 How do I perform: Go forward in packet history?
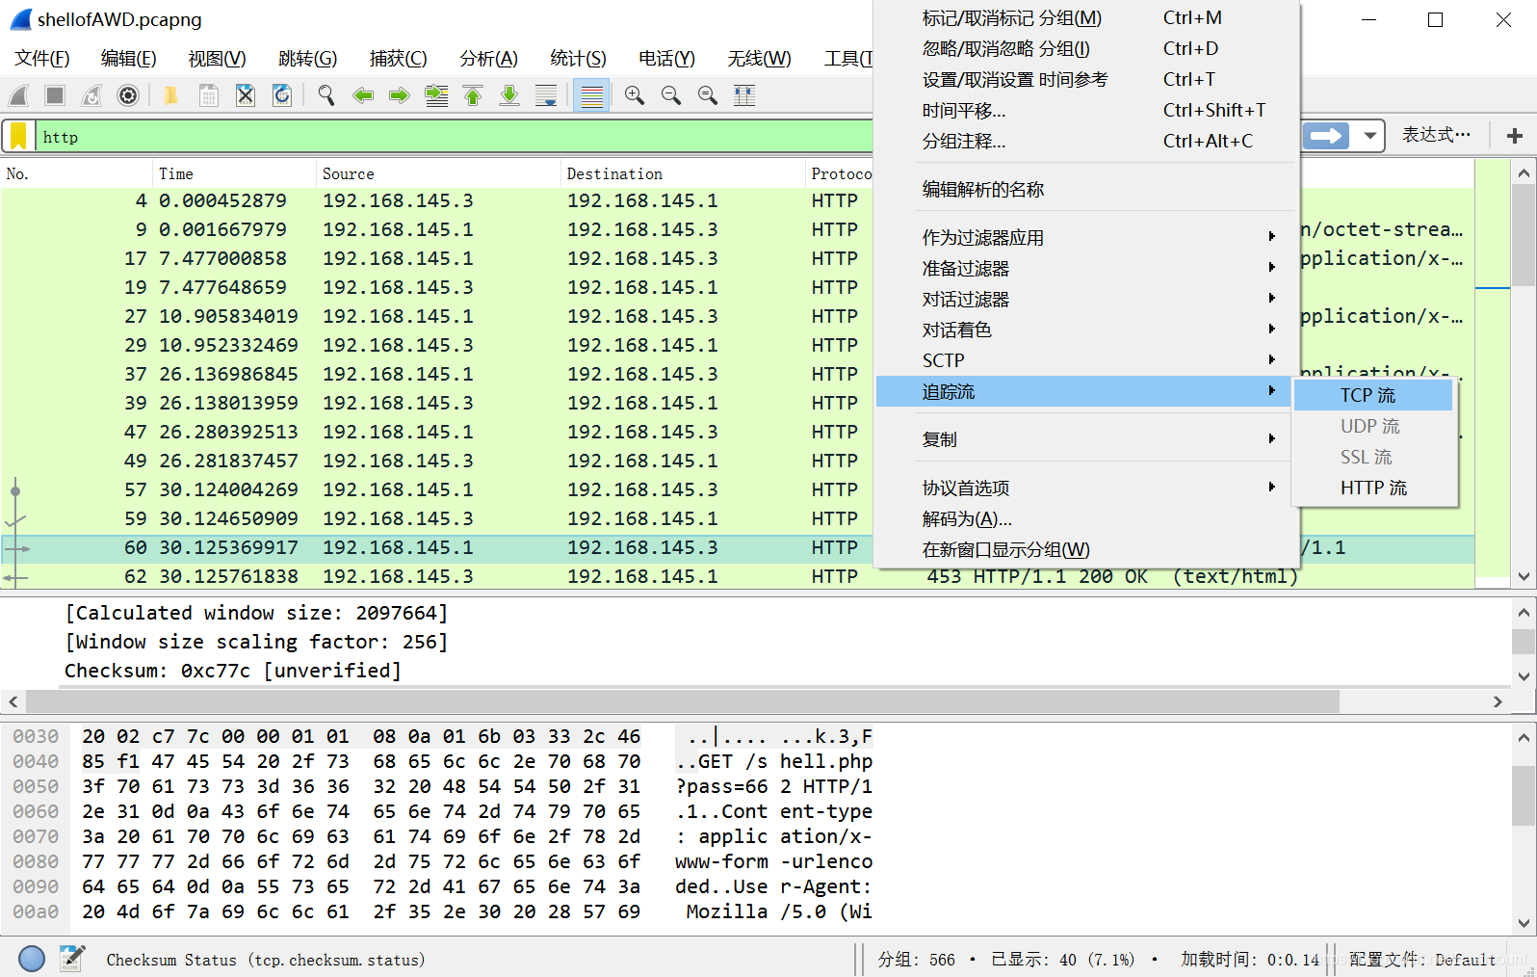coord(400,95)
